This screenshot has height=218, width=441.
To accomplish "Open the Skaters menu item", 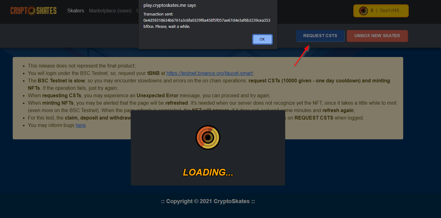I will coord(76,11).
